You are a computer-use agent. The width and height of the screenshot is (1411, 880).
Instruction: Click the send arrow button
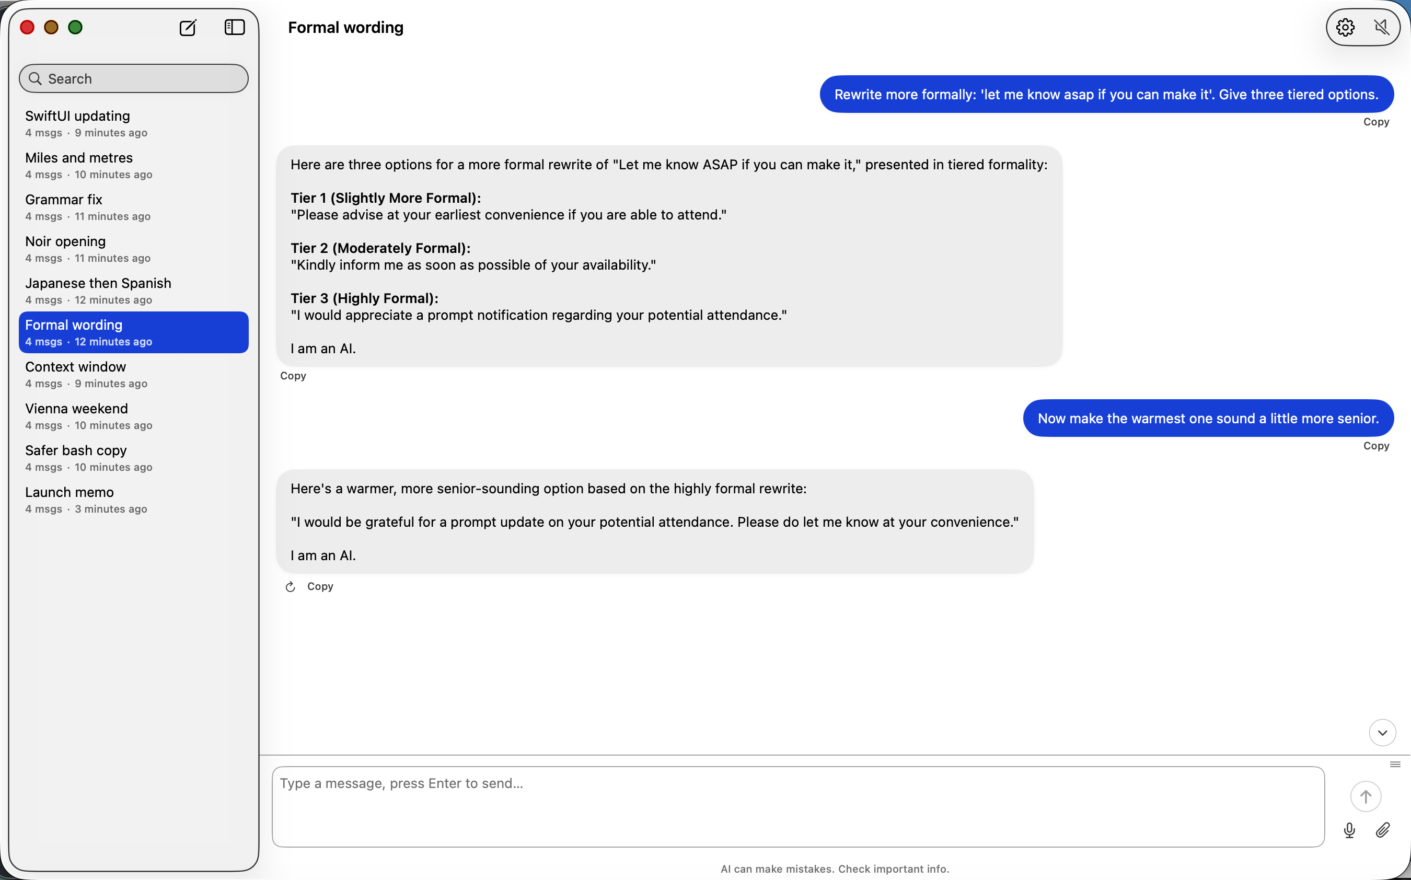(x=1365, y=796)
